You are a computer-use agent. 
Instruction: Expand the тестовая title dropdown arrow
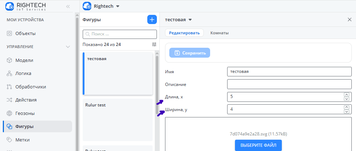[x=190, y=20]
